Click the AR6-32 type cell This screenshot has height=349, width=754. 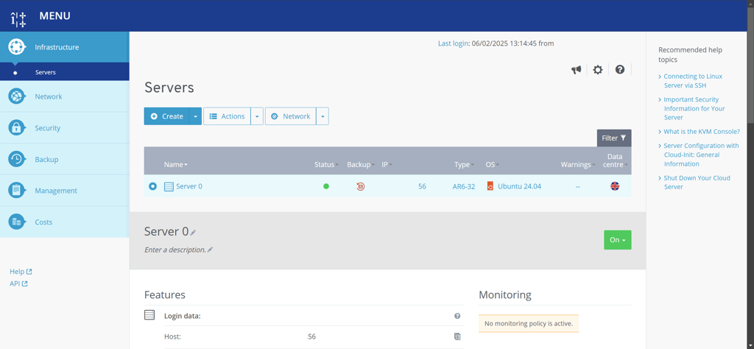[464, 186]
